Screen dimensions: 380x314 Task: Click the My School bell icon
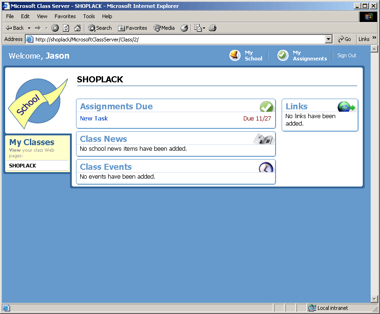(x=235, y=55)
